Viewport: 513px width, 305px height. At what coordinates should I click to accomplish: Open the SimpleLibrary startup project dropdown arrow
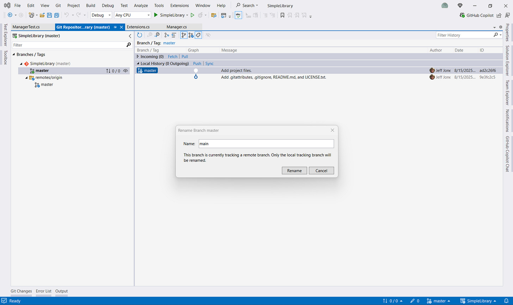[x=187, y=15]
